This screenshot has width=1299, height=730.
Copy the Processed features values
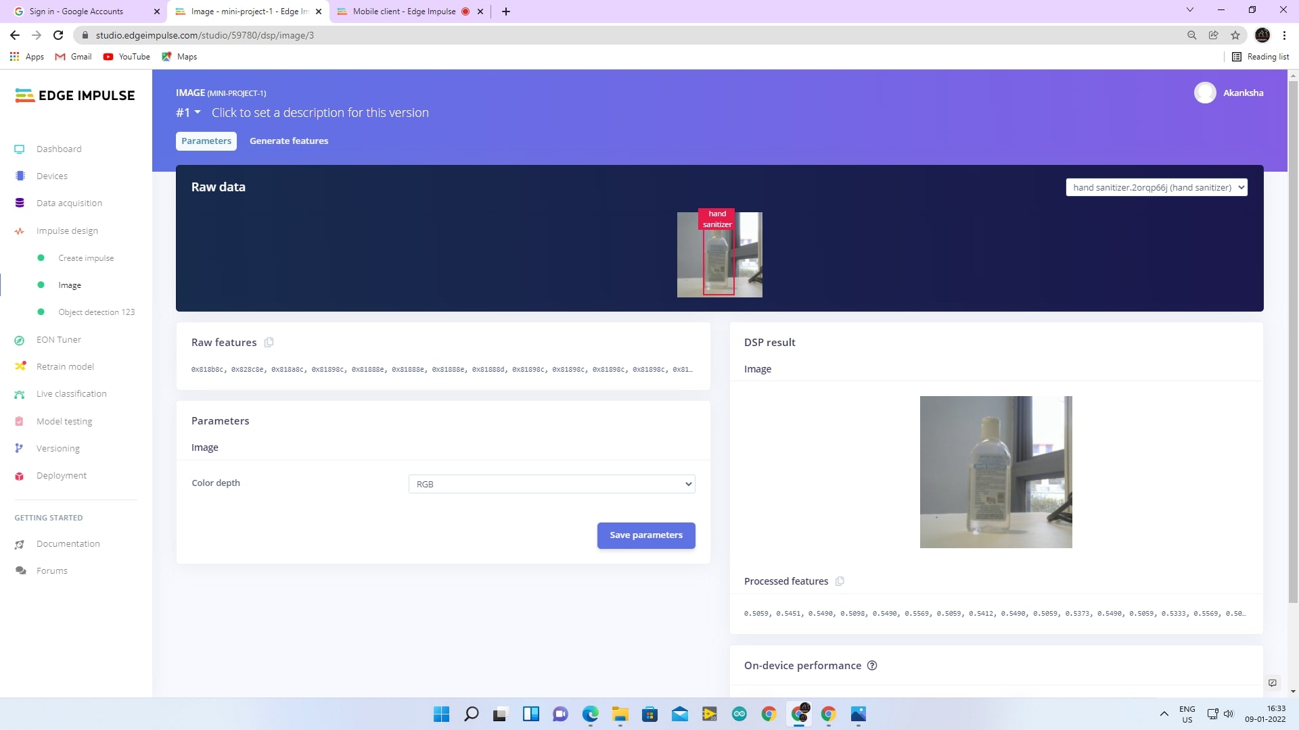tap(840, 581)
